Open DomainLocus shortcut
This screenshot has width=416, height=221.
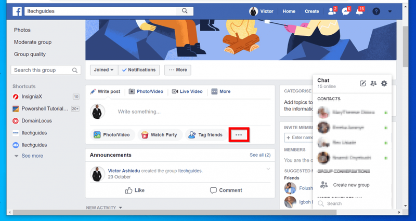click(x=36, y=121)
